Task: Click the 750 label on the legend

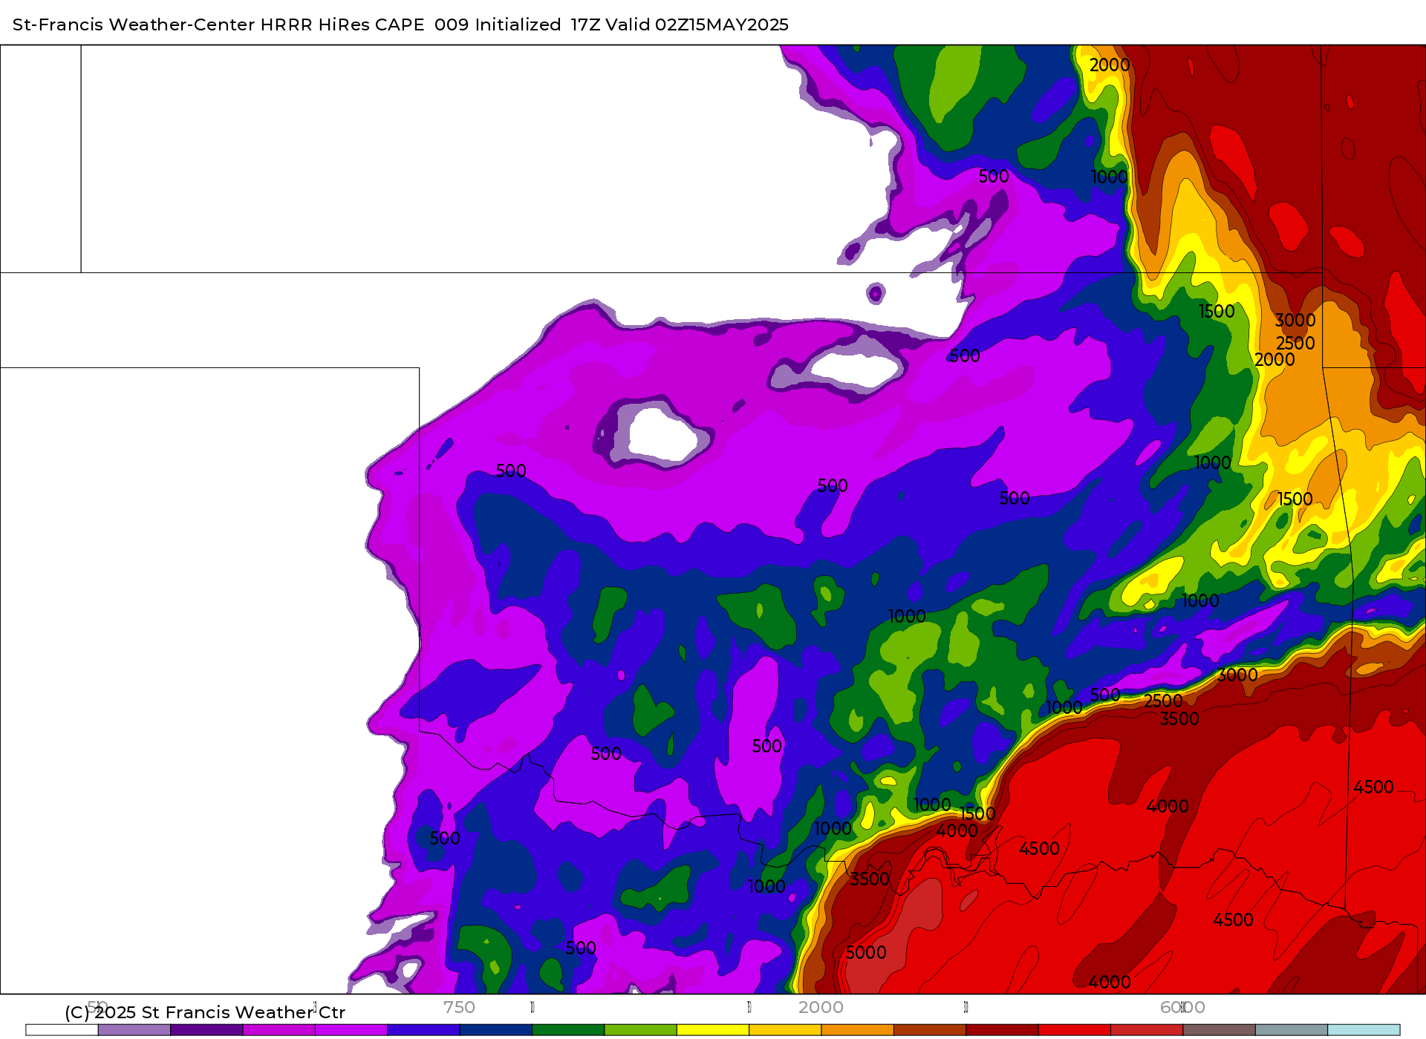Action: 459,1007
